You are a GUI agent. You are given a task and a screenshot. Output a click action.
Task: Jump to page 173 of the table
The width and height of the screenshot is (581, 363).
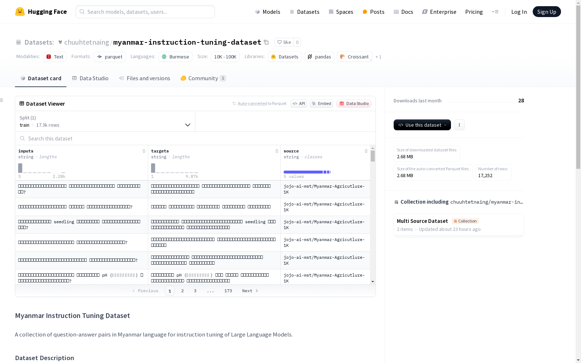point(228,291)
